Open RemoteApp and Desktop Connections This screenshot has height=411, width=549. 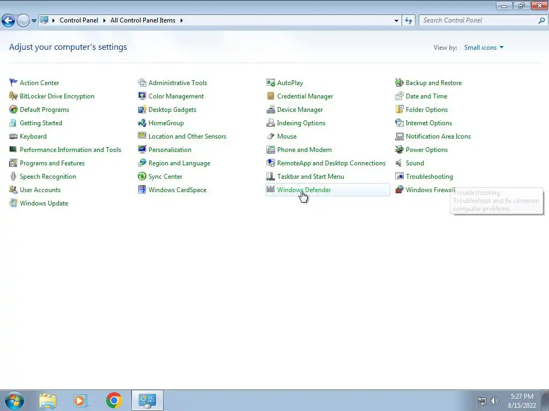331,163
